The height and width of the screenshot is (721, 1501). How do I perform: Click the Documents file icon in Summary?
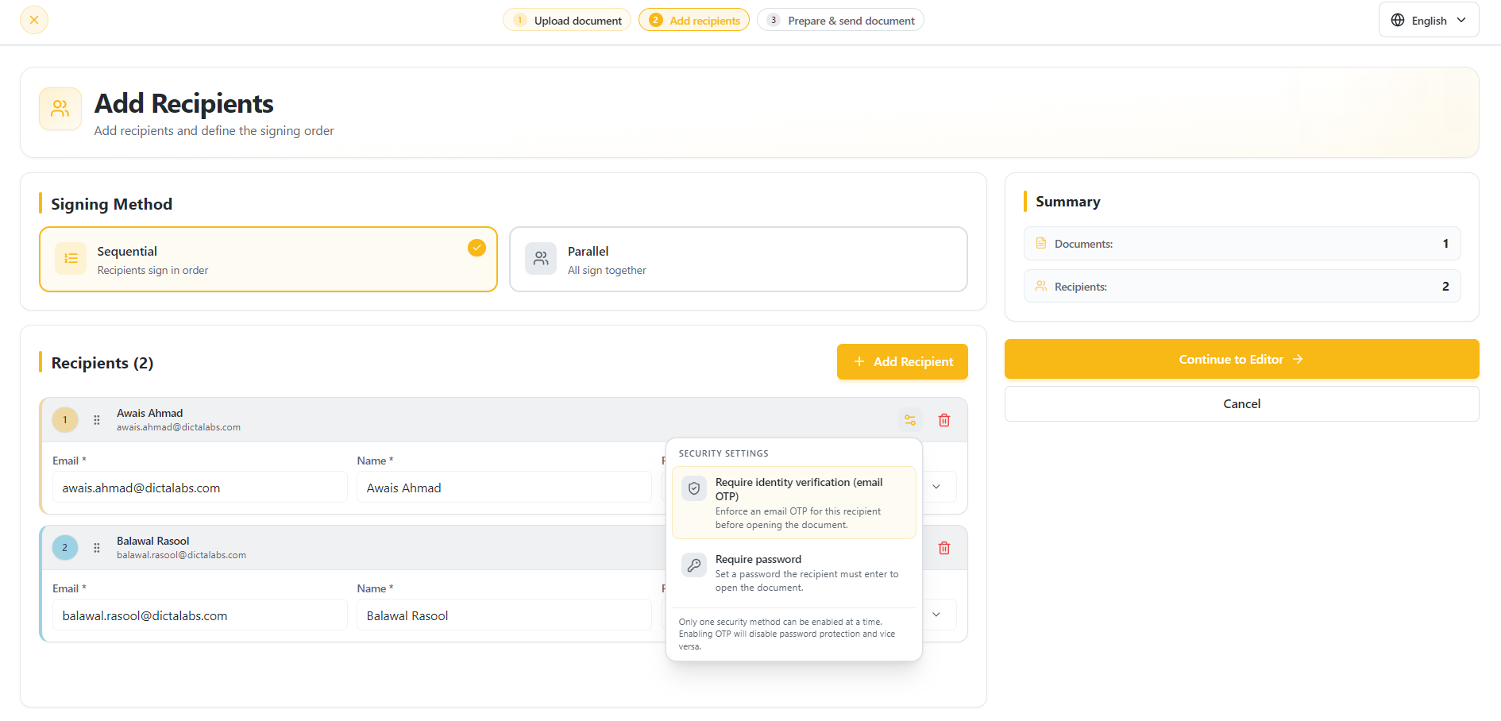[1041, 243]
